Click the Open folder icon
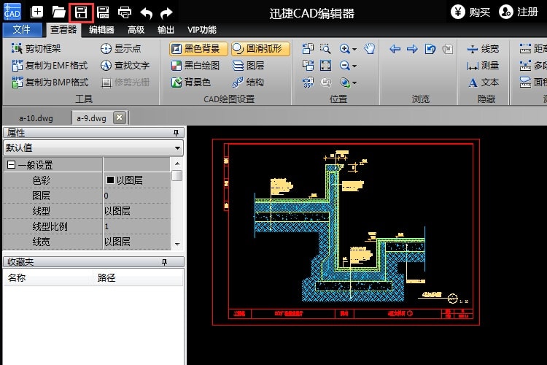 click(x=59, y=12)
